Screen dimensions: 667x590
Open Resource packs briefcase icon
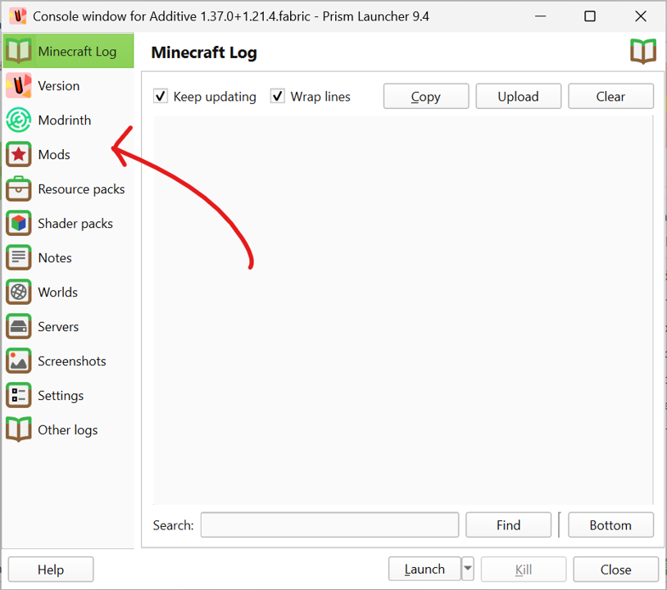click(18, 189)
